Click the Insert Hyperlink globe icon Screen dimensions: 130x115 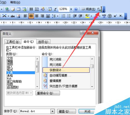(7, 9)
